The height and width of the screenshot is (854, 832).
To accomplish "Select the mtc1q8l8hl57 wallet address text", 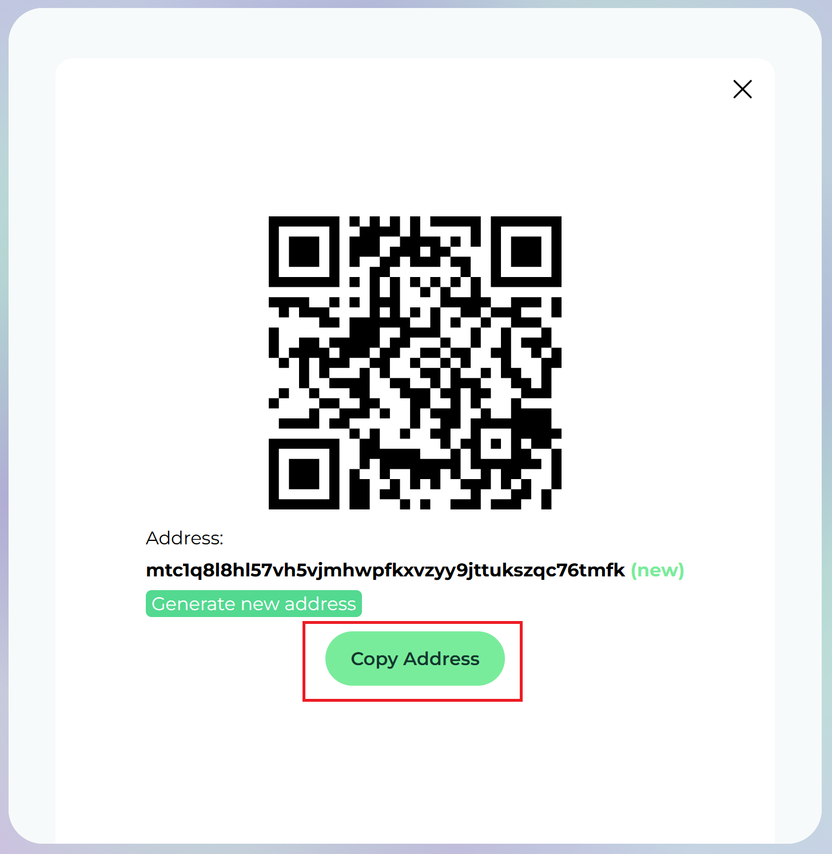I will coord(385,570).
